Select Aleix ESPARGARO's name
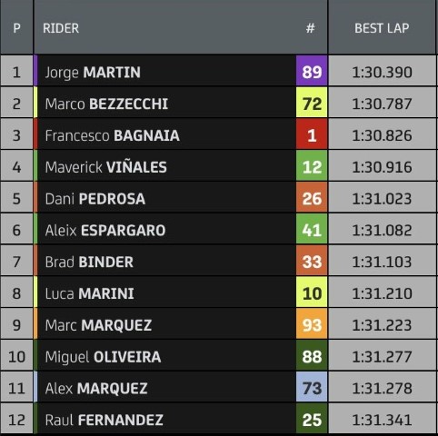Image resolution: width=438 pixels, height=436 pixels. click(105, 231)
